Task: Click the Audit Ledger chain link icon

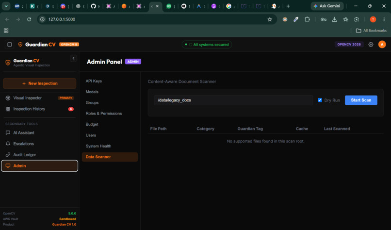Action: click(x=8, y=155)
